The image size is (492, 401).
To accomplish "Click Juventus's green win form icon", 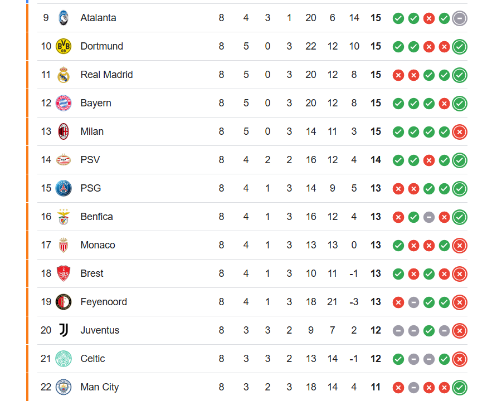I will coord(429,331).
